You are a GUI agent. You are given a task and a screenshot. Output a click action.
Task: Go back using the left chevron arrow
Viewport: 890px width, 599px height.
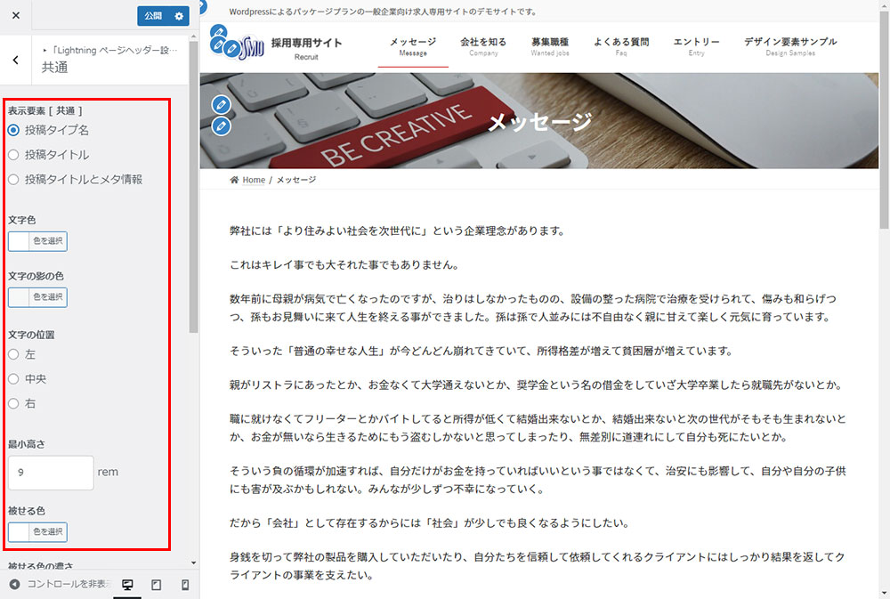[x=16, y=60]
